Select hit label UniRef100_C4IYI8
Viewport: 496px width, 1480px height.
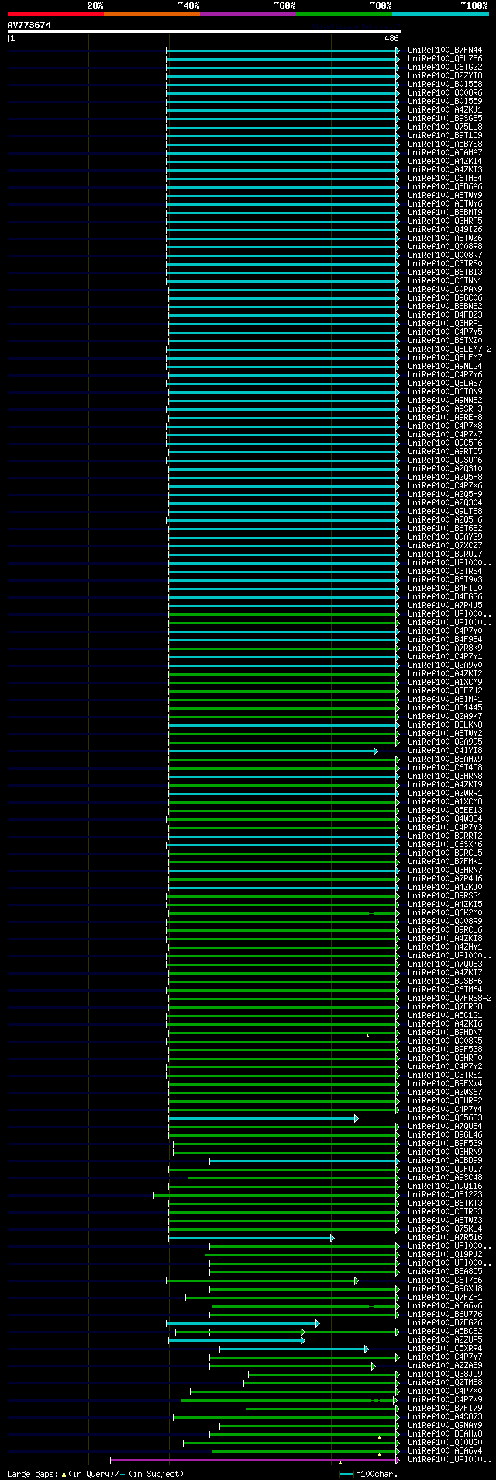tap(445, 750)
